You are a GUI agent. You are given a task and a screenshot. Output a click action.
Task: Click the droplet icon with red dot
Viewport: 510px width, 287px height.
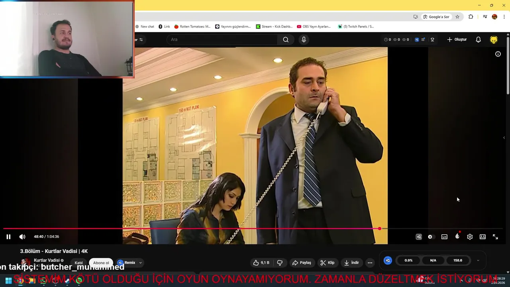457,236
